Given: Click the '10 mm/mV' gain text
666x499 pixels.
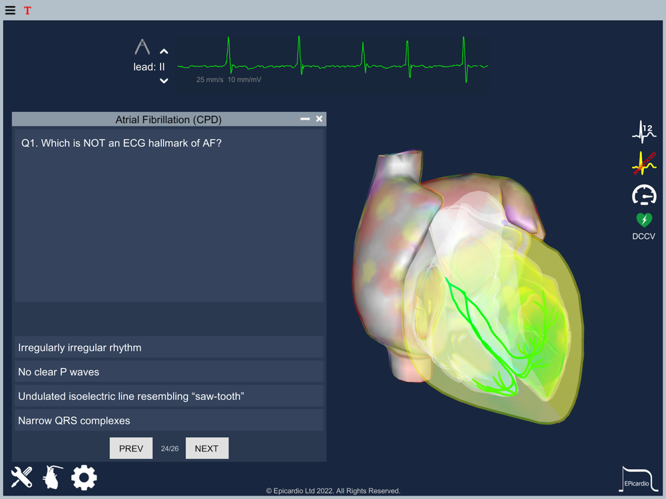Looking at the screenshot, I should coord(244,80).
